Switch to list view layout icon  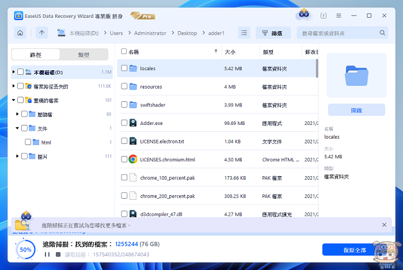point(245,33)
